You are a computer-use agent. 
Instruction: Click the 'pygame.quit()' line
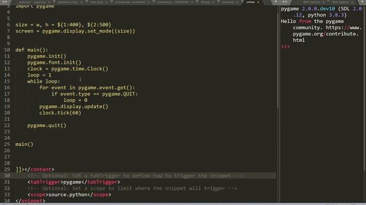point(47,125)
